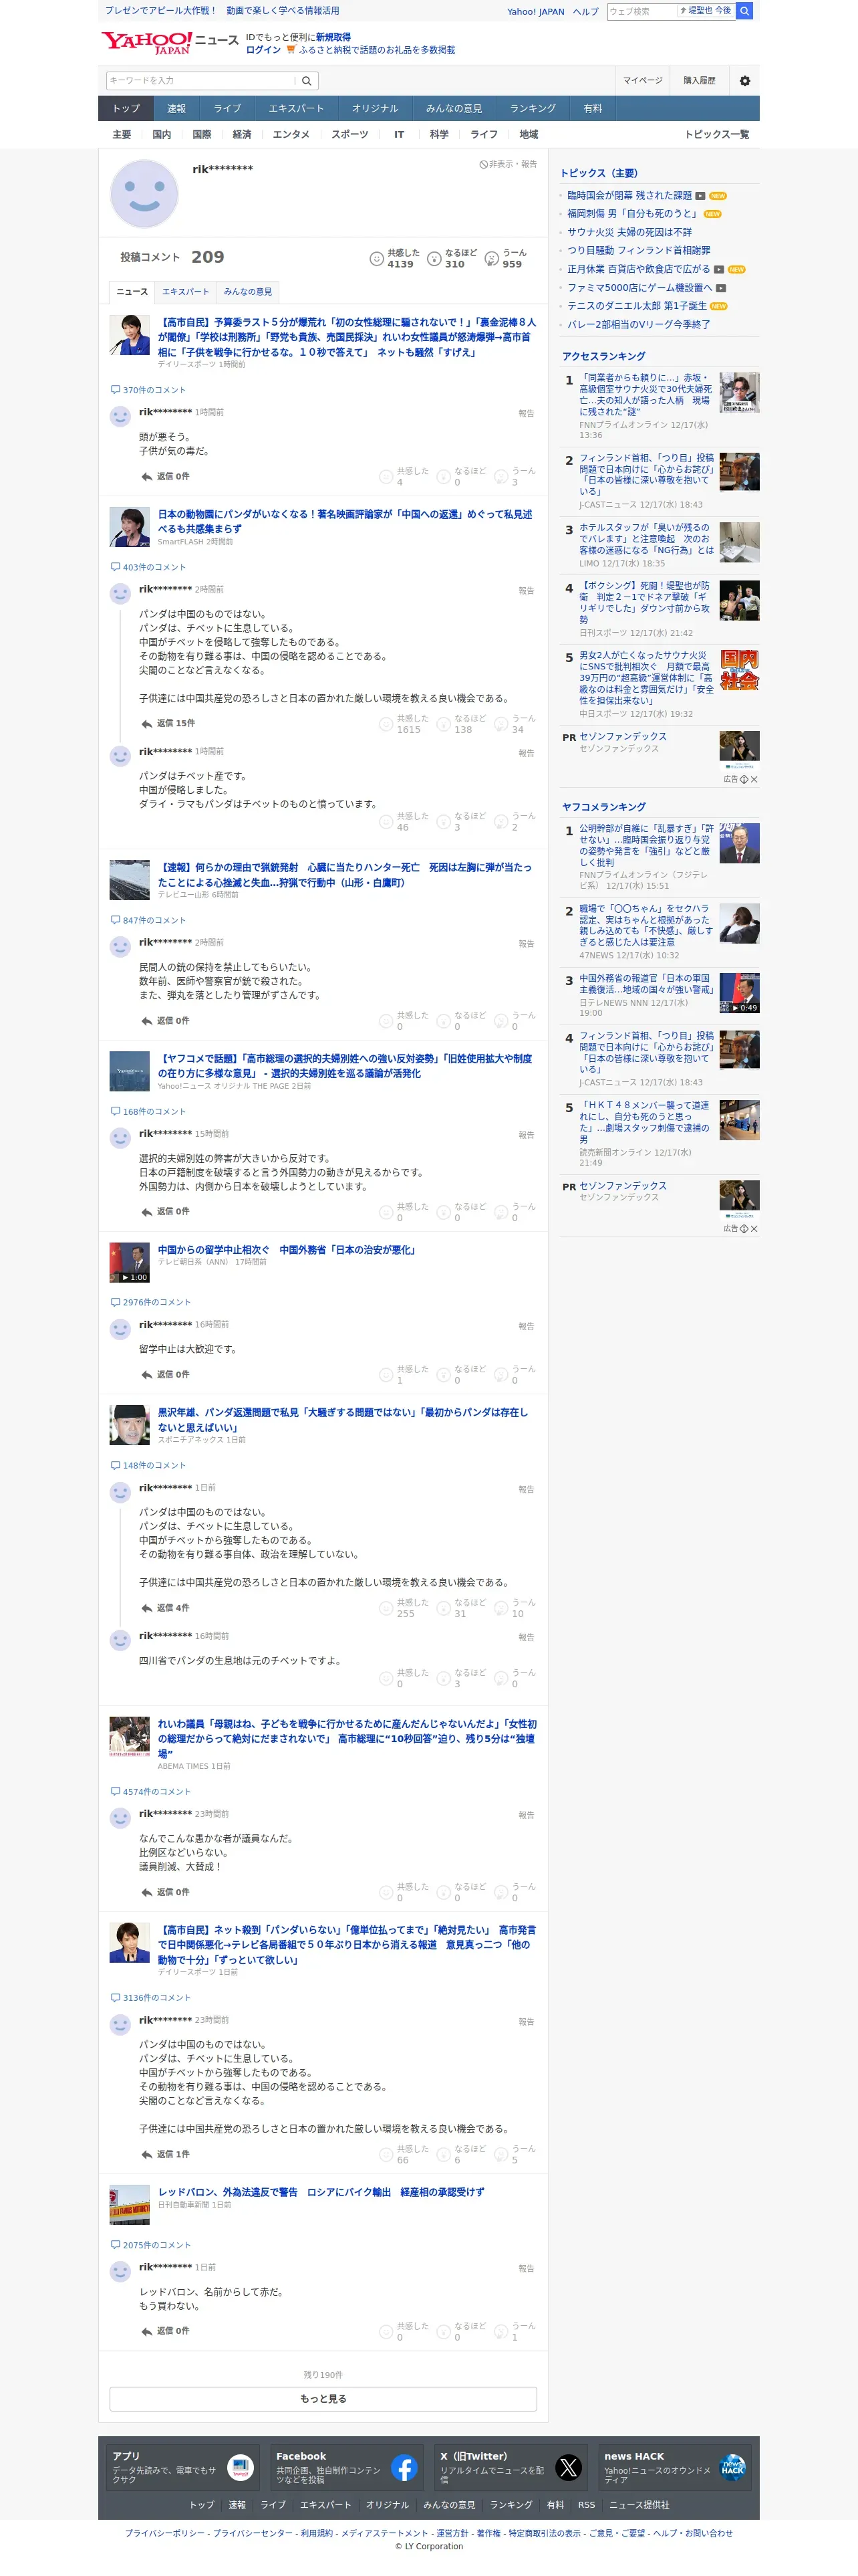This screenshot has height=2576, width=858.
Task: Click うーん icon on レッドバロン comment
Action: pos(501,2333)
